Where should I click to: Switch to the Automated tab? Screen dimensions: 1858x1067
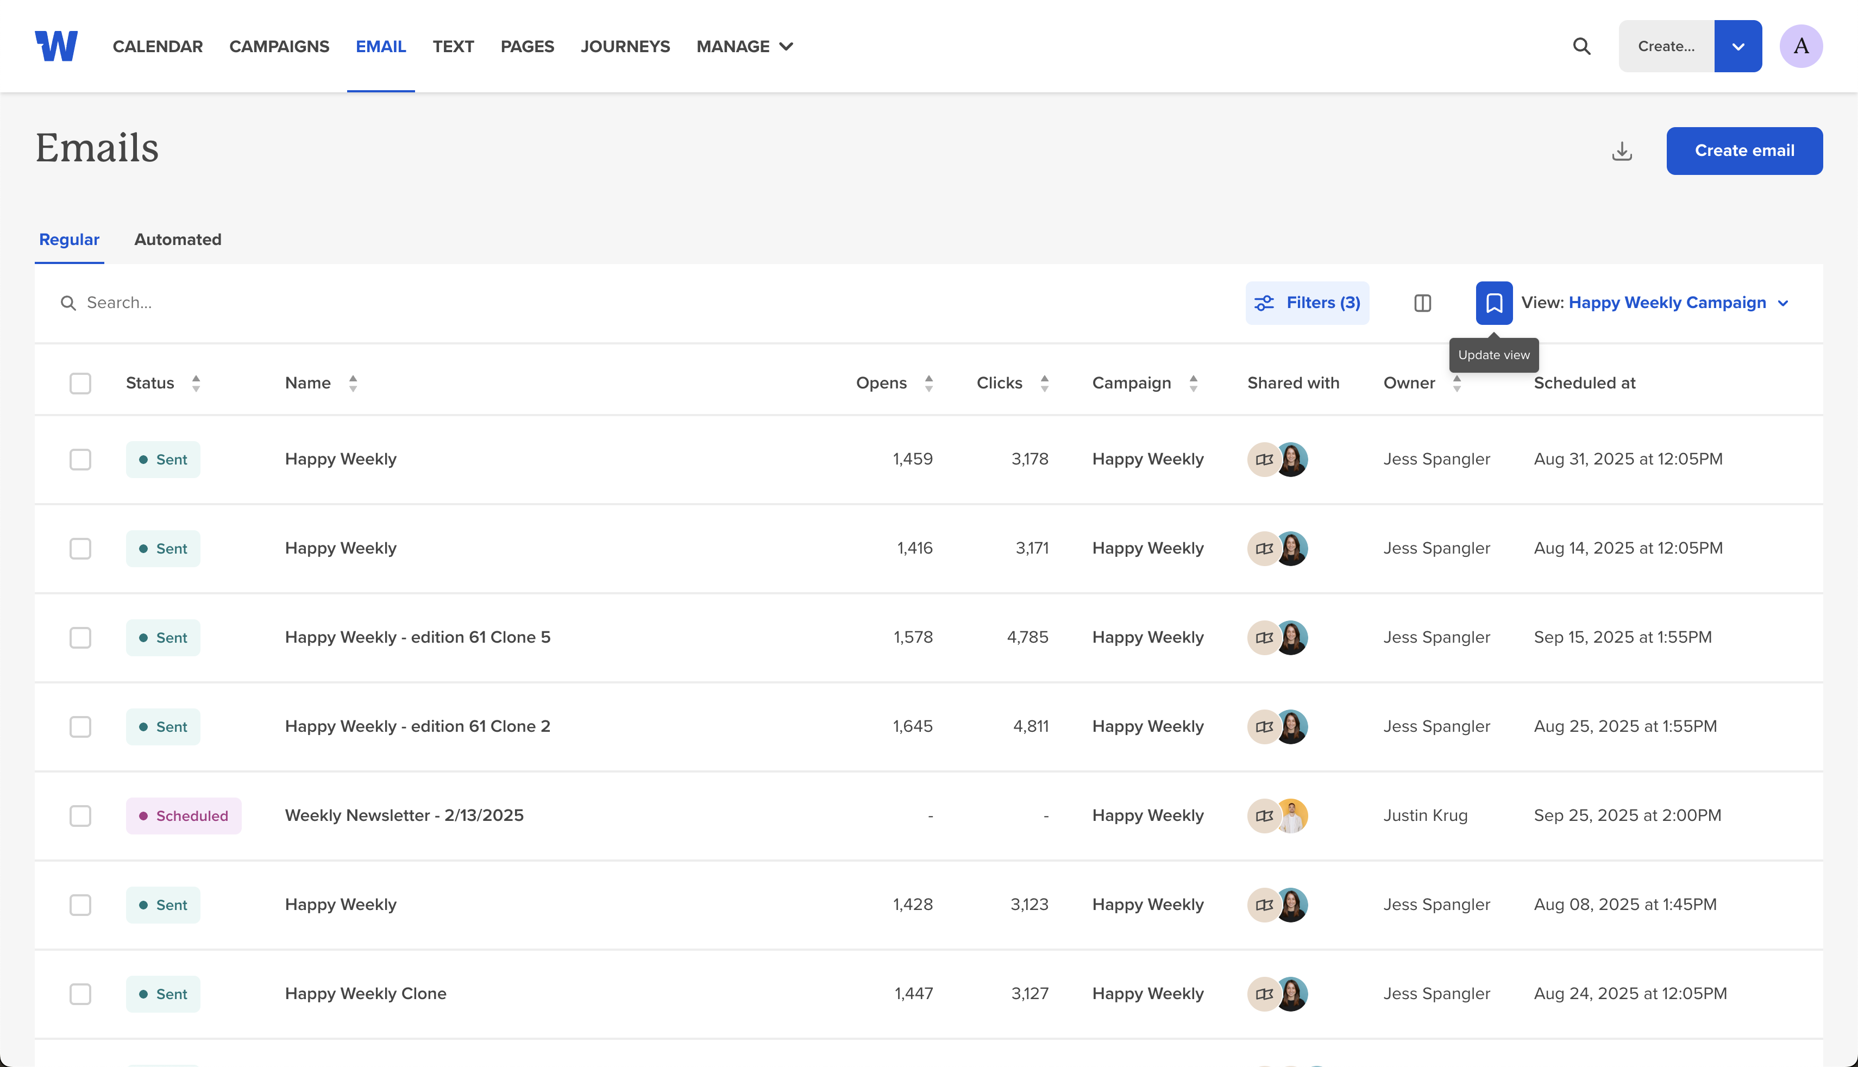(177, 240)
